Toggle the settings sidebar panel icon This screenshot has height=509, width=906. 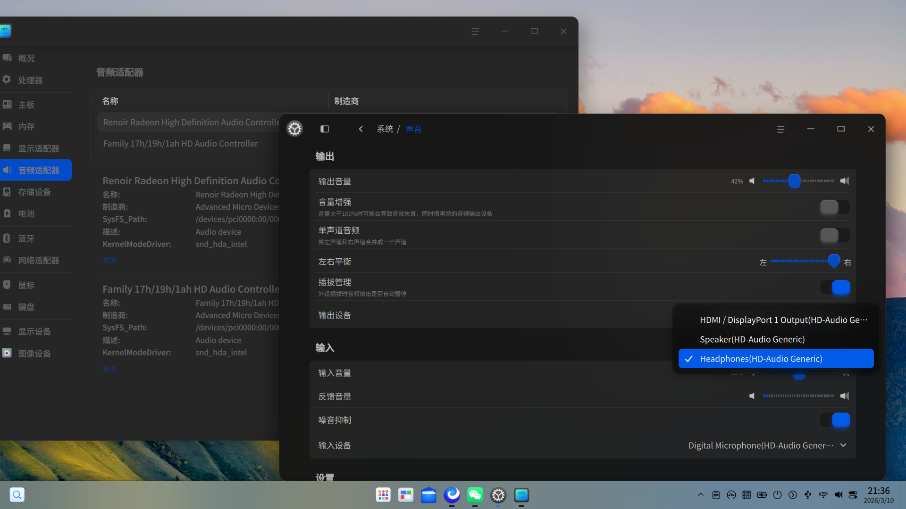325,129
